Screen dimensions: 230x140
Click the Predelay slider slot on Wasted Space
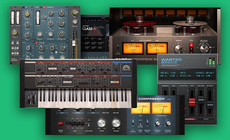click(x=165, y=92)
